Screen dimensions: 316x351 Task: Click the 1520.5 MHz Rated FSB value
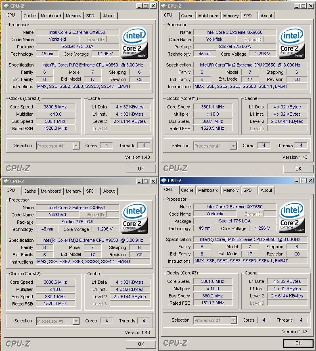point(213,129)
